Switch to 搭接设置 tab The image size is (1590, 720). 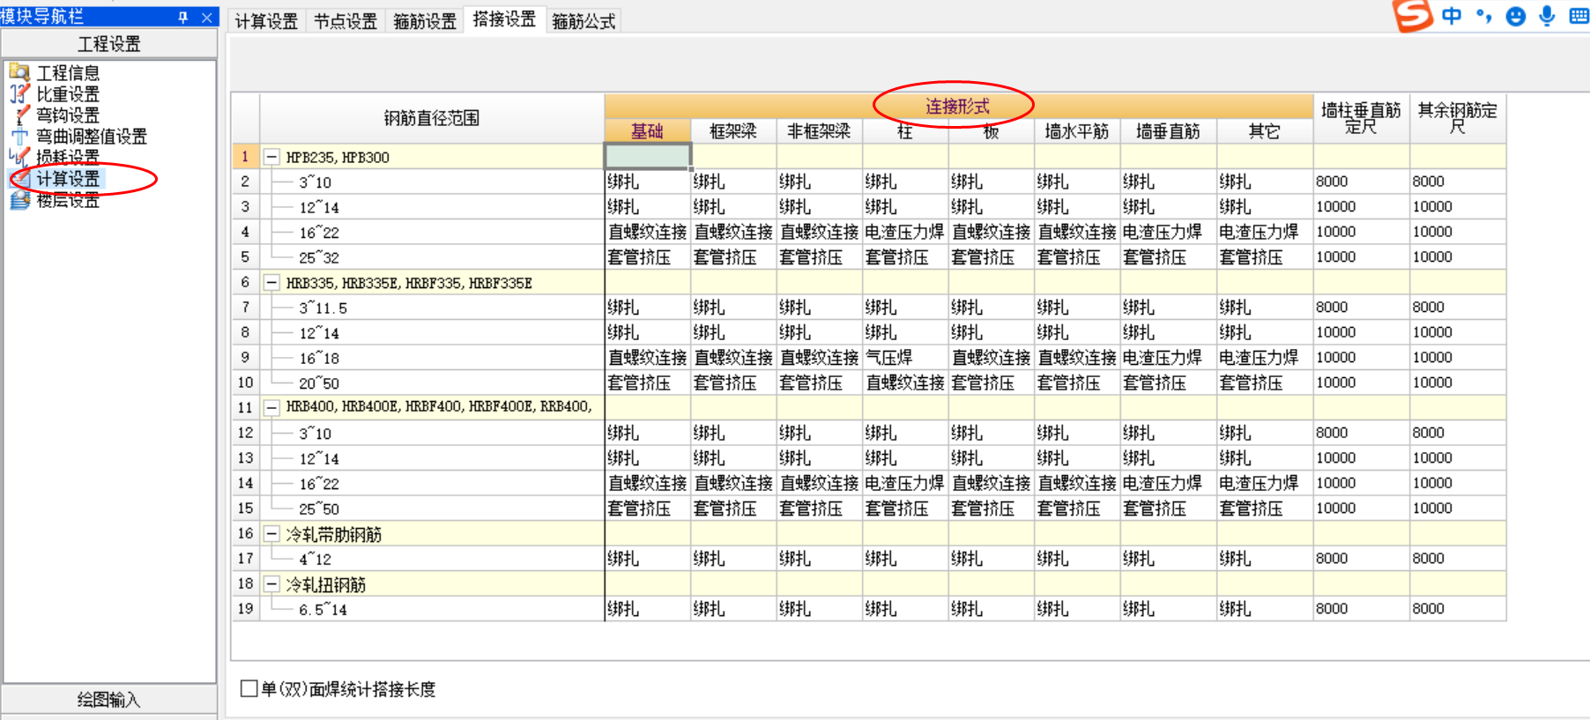coord(504,19)
